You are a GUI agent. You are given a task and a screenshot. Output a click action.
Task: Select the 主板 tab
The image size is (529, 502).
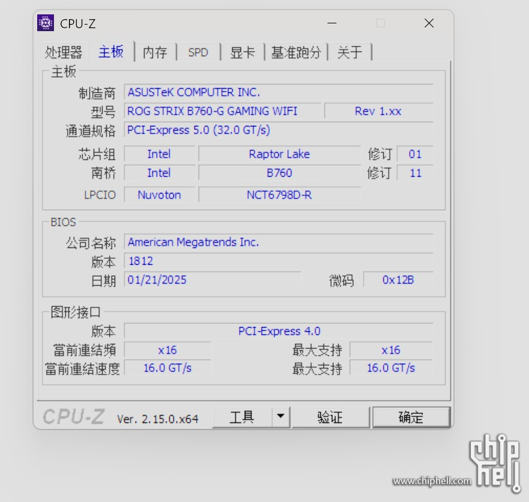(x=111, y=52)
